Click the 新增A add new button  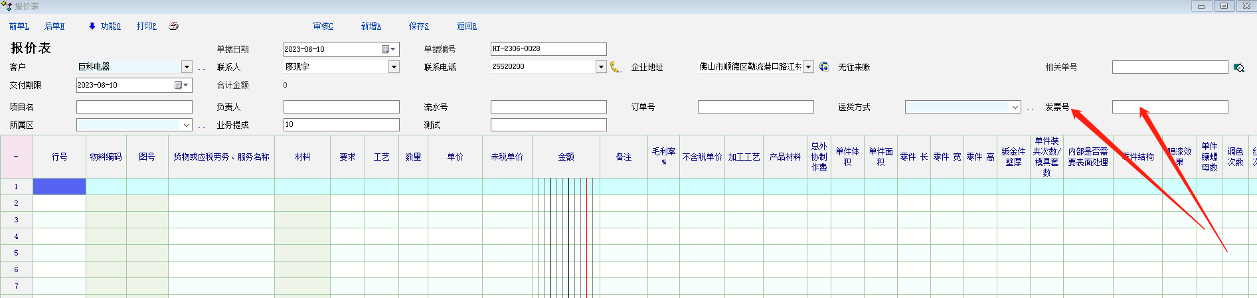tap(371, 27)
